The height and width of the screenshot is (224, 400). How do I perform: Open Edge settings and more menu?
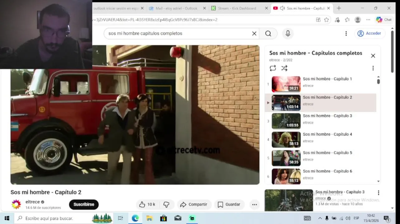[x=368, y=20]
